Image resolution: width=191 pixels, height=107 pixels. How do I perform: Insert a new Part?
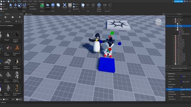click(x=53, y=6)
